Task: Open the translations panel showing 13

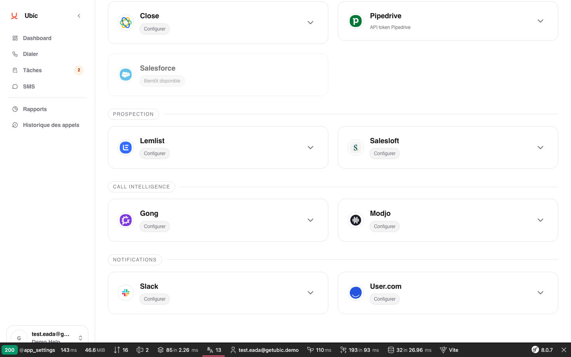Action: point(214,350)
